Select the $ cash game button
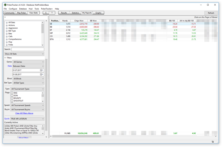The image size is (222, 147). (x=46, y=13)
